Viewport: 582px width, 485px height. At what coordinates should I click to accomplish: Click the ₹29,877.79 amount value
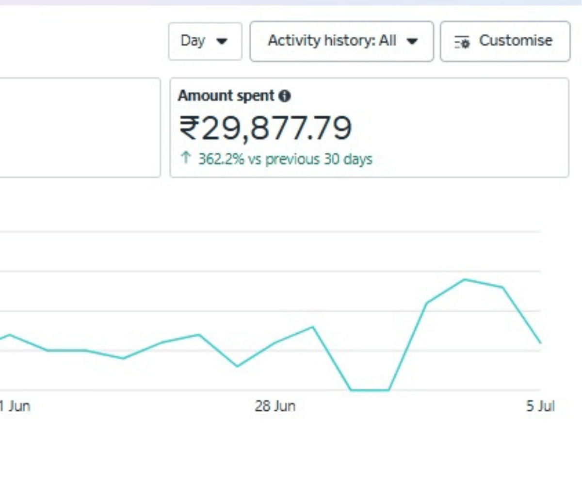(x=265, y=129)
